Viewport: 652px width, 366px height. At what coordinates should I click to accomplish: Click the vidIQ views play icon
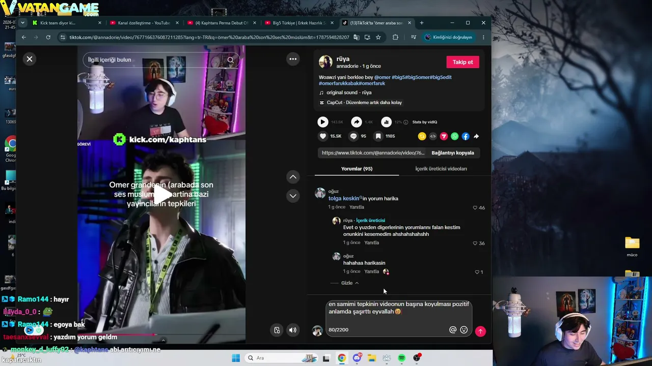(x=323, y=122)
